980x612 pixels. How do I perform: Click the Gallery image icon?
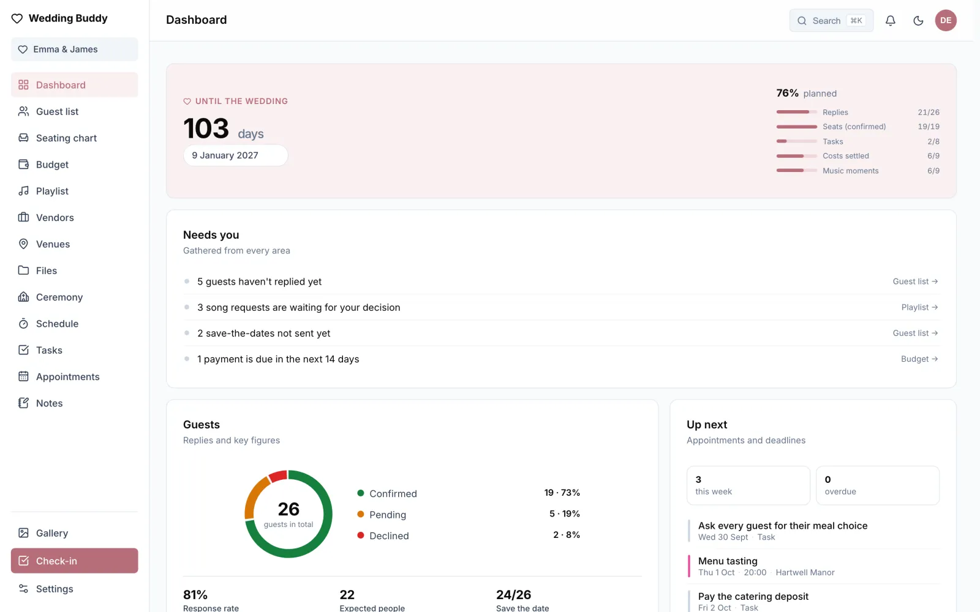pyautogui.click(x=23, y=533)
